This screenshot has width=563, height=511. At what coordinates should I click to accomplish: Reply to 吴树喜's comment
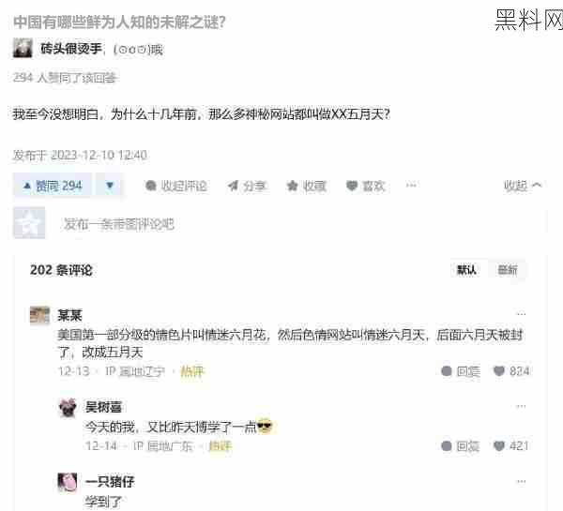click(461, 446)
